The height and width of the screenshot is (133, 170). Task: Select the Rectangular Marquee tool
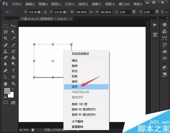point(5,26)
